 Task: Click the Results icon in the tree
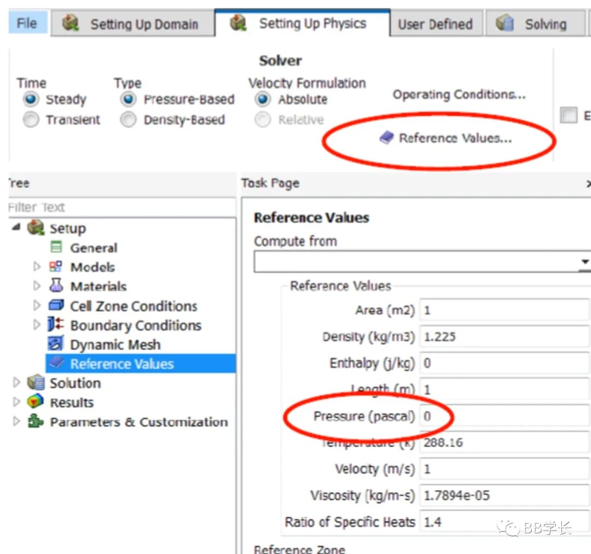36,403
